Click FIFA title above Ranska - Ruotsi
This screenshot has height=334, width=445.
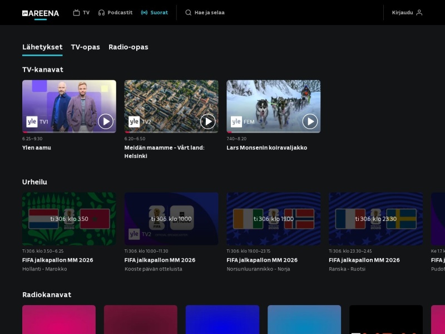coord(364,260)
